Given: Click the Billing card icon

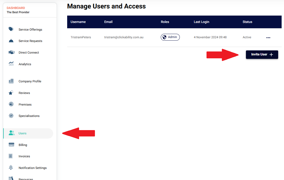Looking at the screenshot, I should pos(11,145).
